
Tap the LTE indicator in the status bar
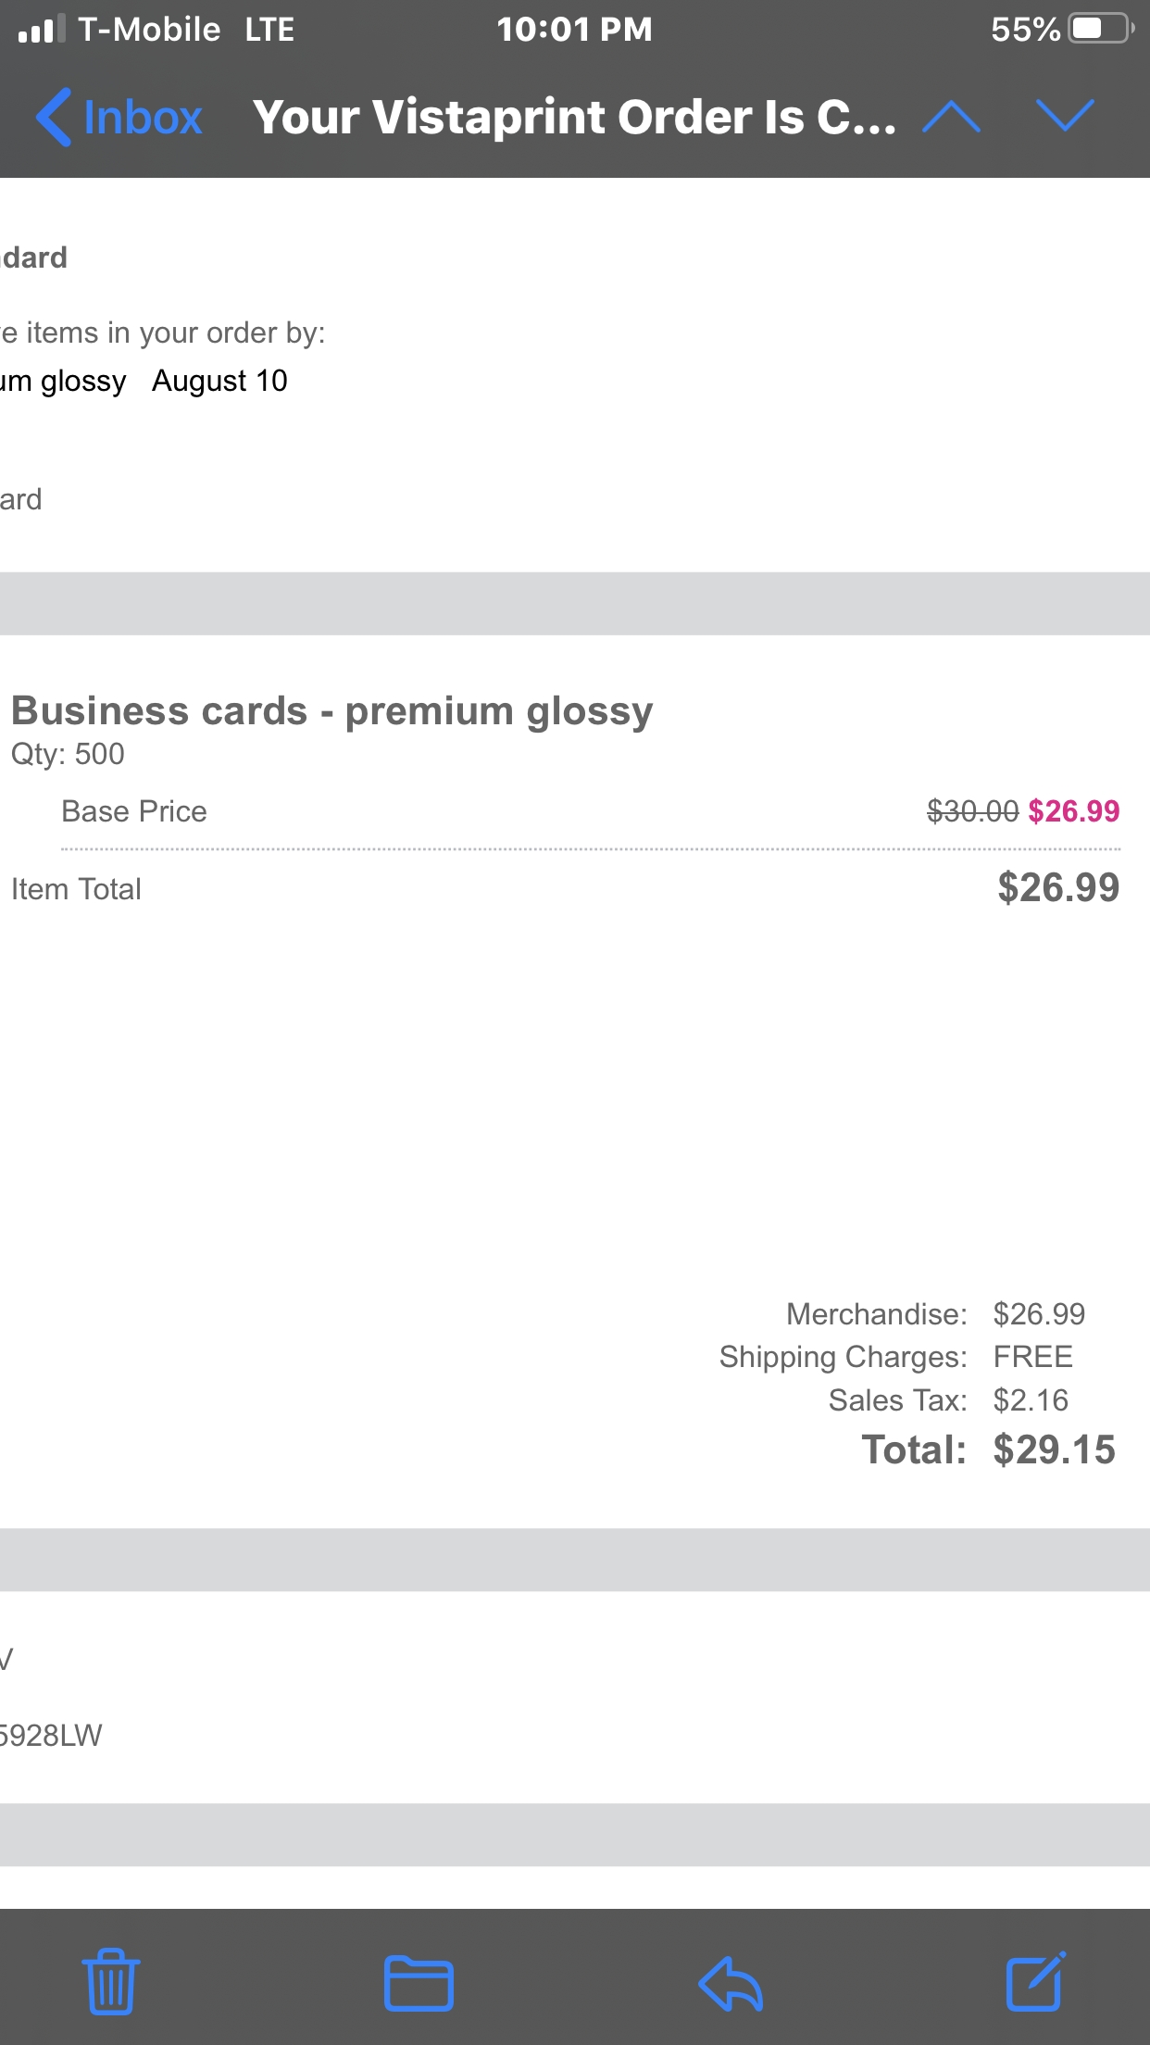point(268,29)
